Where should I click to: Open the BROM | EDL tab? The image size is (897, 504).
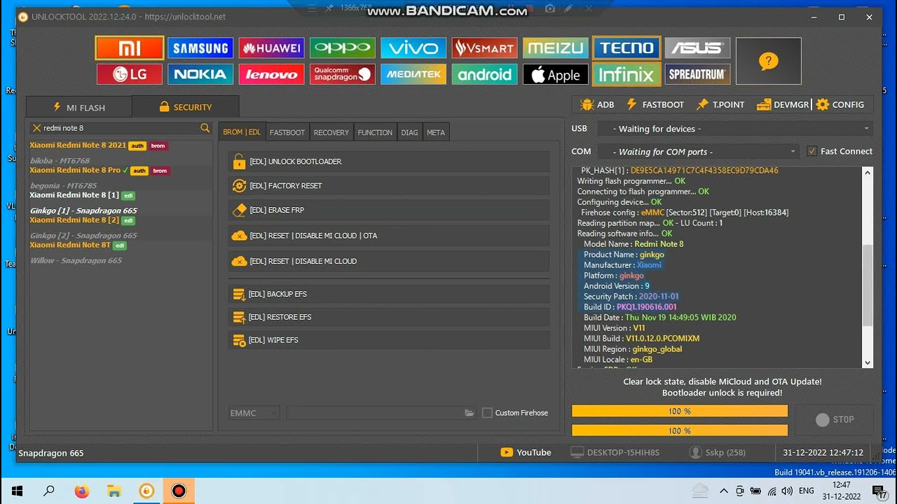click(x=242, y=132)
